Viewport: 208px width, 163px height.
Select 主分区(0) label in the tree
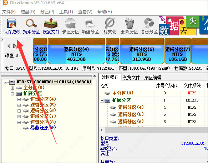coord(34,88)
